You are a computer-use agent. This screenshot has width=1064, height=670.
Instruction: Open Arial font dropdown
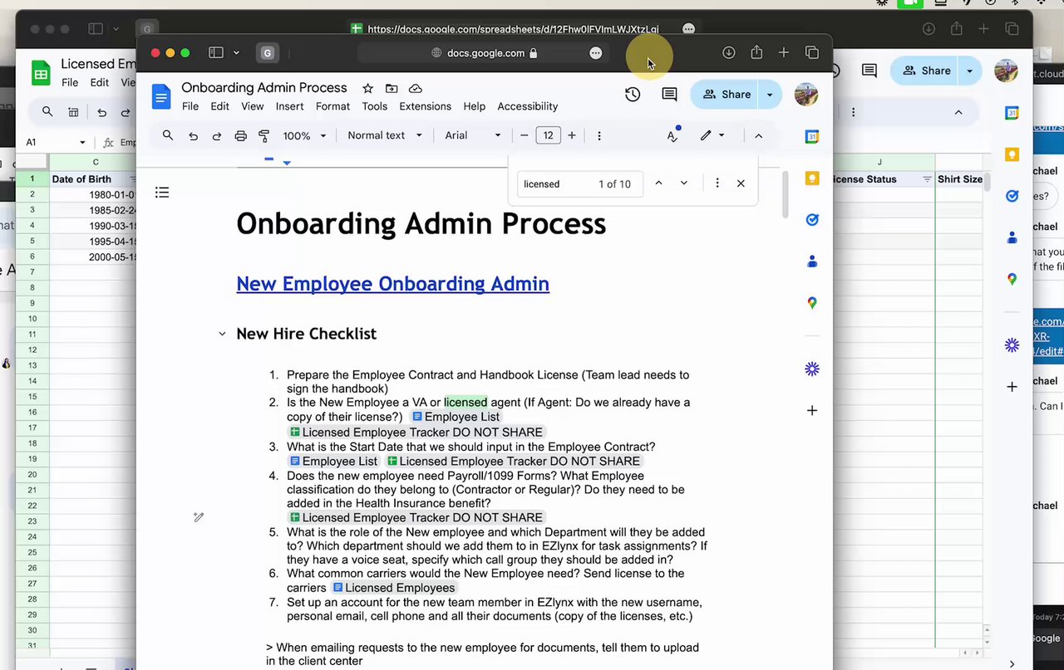473,135
